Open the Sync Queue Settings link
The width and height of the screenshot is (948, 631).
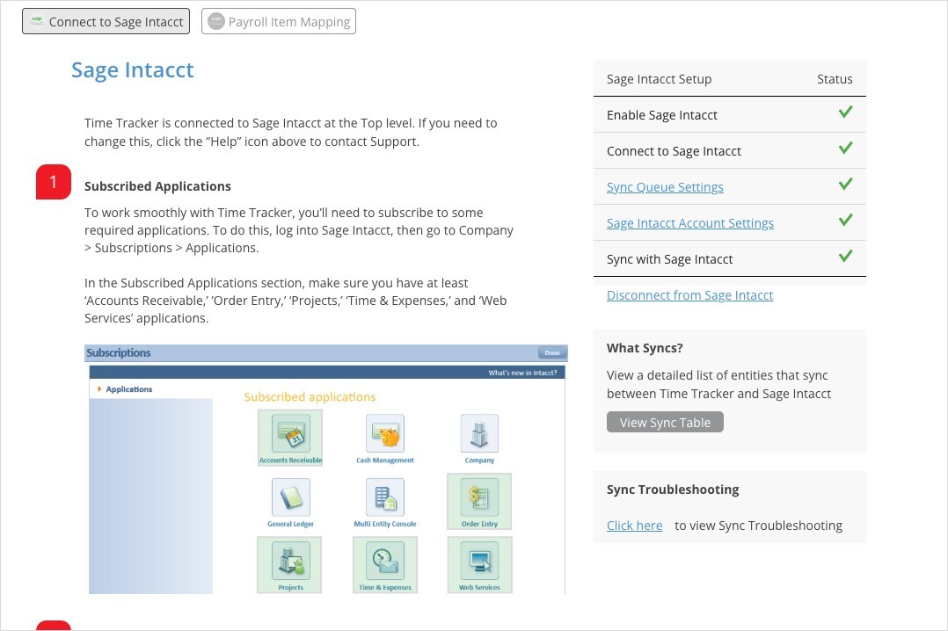tap(665, 187)
